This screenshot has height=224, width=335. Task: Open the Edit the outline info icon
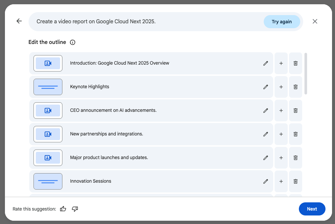(x=73, y=42)
